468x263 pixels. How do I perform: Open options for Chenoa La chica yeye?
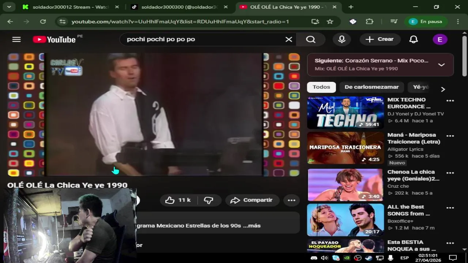click(450, 173)
